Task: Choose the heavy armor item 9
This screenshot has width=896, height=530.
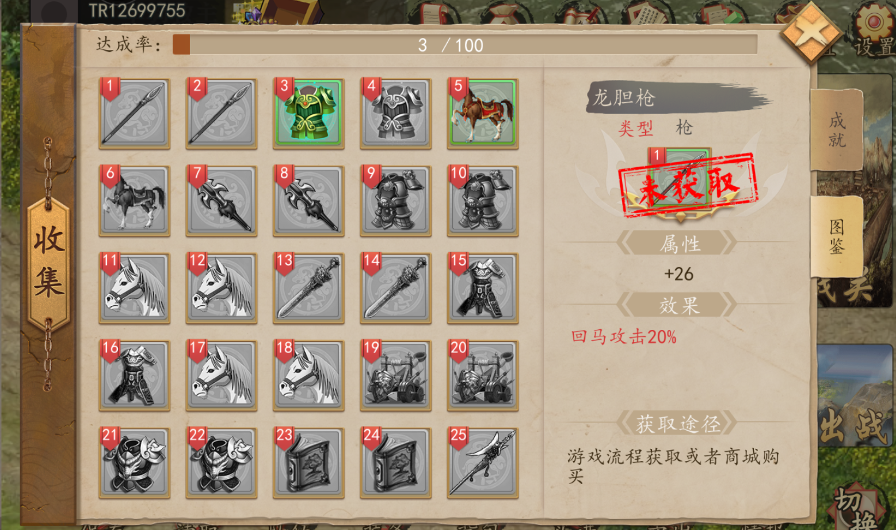Action: click(396, 201)
